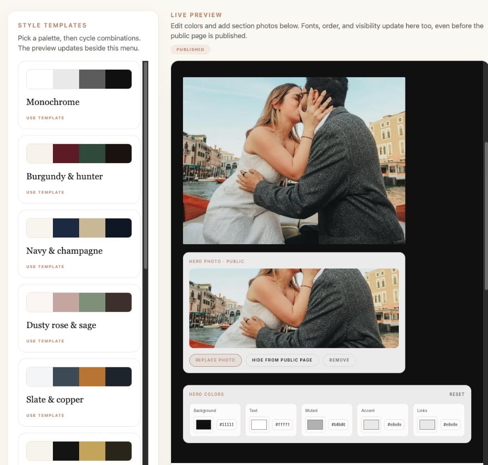Click the Style Templates heading
This screenshot has height=465, width=488.
(52, 25)
